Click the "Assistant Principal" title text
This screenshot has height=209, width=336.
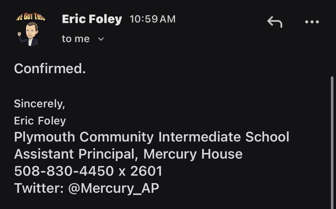[x=74, y=154]
